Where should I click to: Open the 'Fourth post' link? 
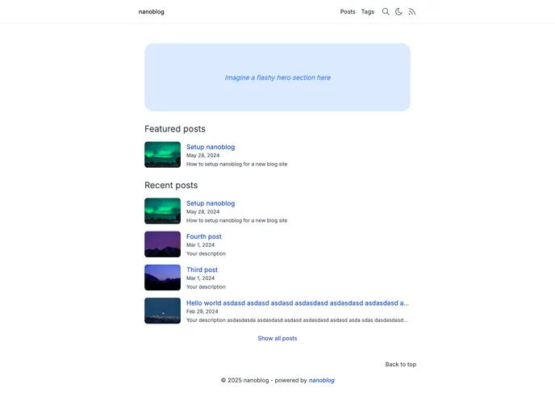click(x=204, y=236)
